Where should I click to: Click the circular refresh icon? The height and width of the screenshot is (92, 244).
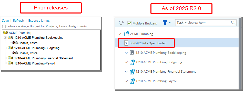point(121,23)
